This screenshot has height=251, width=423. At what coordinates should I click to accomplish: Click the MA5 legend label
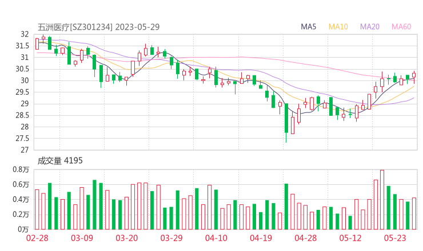click(x=308, y=27)
